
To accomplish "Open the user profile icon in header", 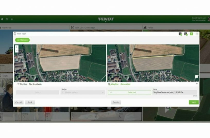I will point(2,19).
